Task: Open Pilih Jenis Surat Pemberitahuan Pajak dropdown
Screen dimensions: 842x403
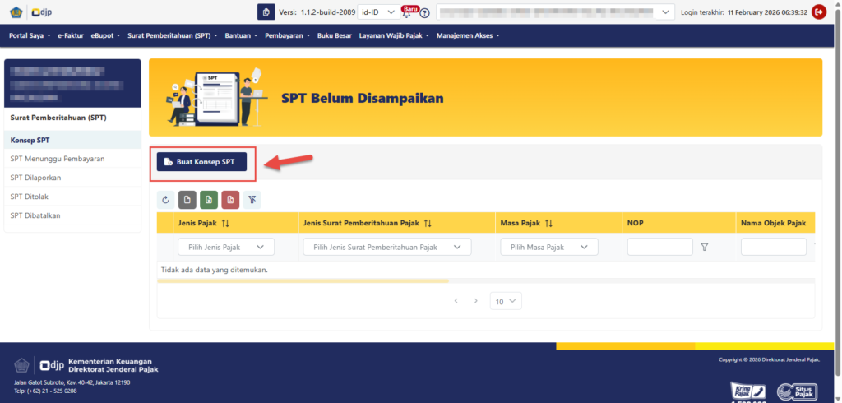Action: pyautogui.click(x=386, y=247)
